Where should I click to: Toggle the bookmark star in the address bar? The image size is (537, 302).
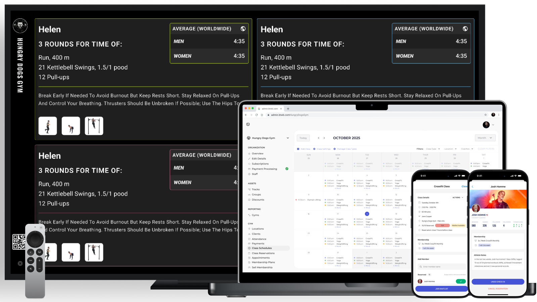click(x=485, y=114)
